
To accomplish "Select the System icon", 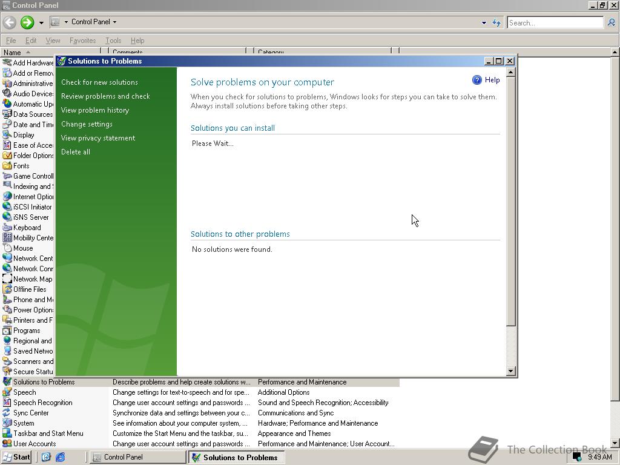I will pyautogui.click(x=7, y=423).
